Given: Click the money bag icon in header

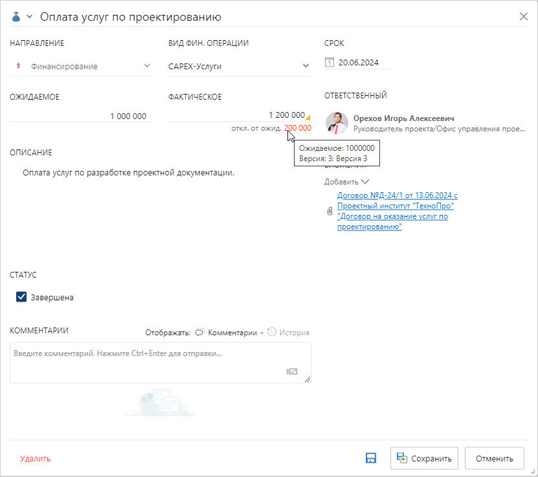Looking at the screenshot, I should [x=17, y=17].
